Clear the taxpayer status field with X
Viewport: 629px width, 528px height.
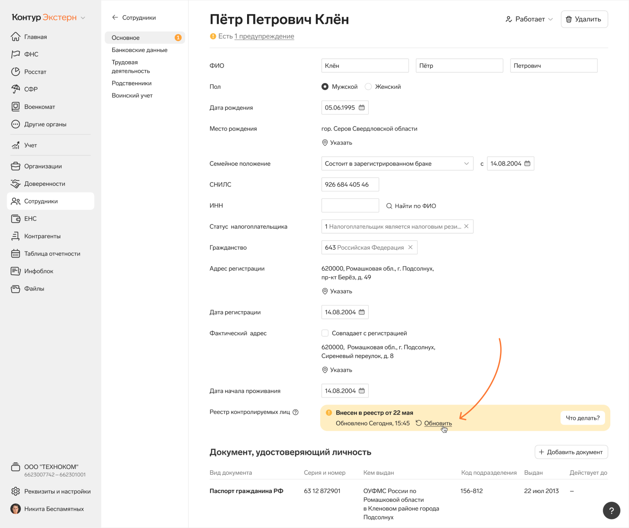[466, 226]
